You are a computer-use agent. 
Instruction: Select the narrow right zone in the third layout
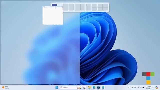tap(83, 7)
